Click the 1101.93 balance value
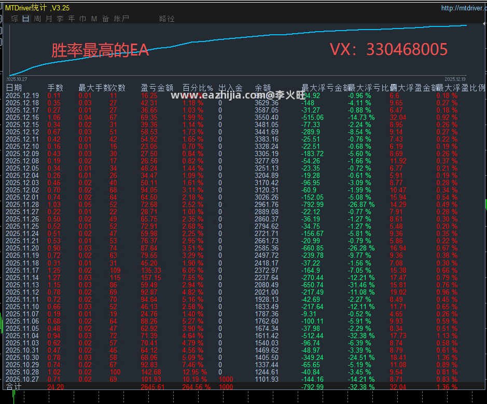 267,380
